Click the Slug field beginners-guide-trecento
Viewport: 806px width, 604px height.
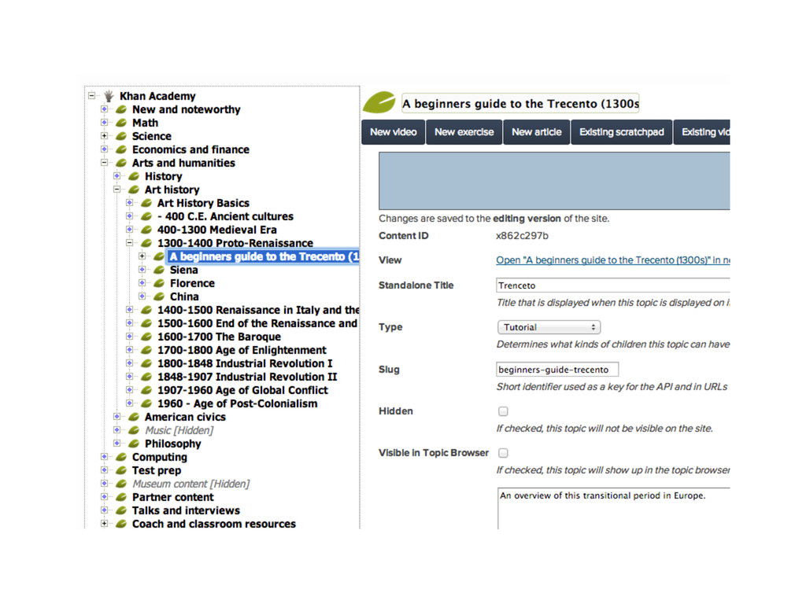click(x=557, y=370)
